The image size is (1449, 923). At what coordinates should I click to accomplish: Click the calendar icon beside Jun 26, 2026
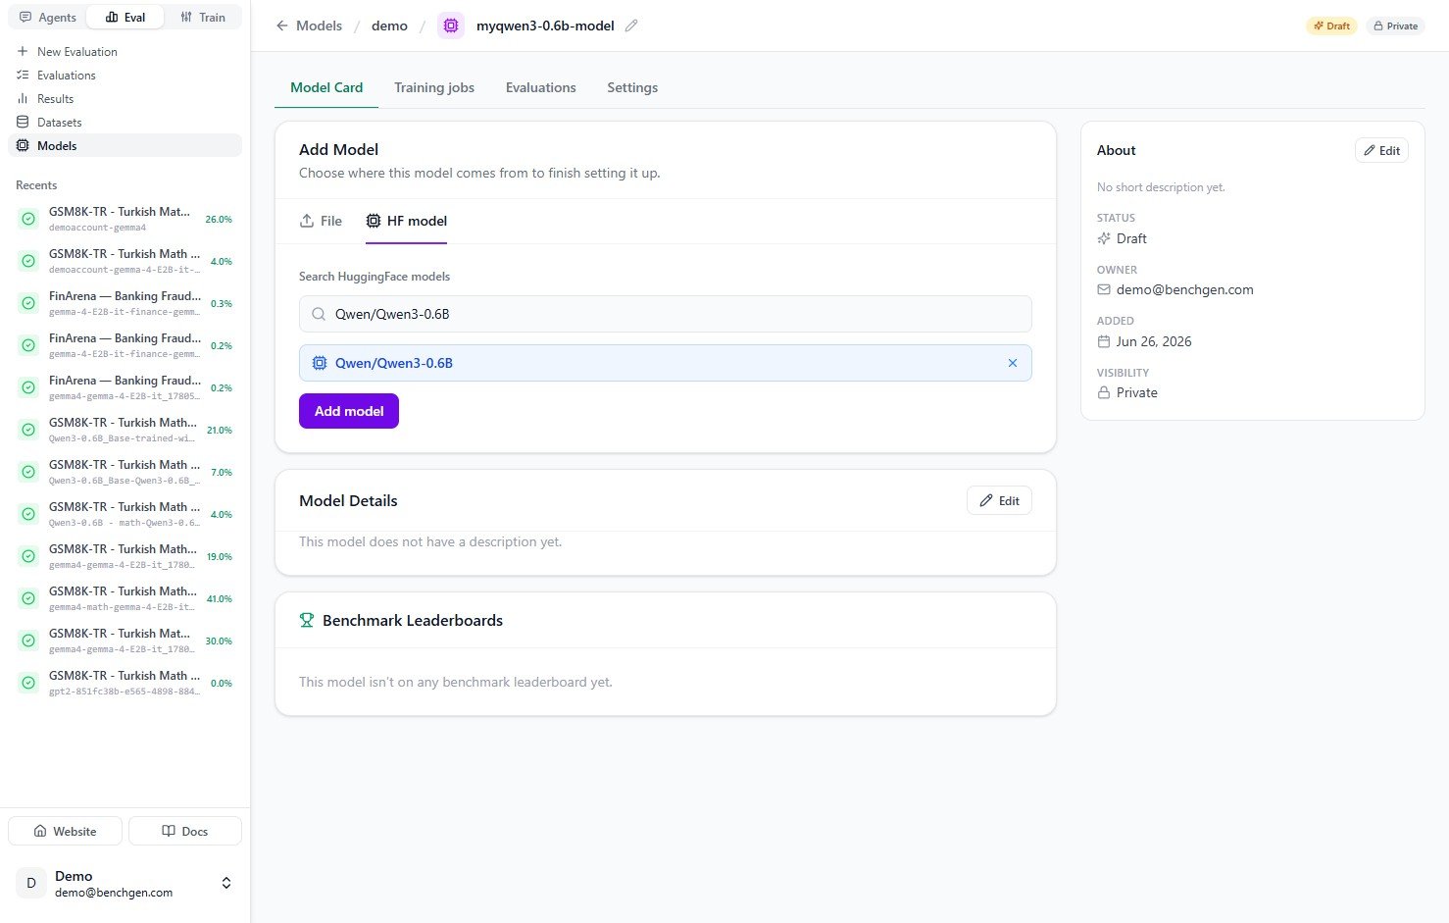click(1104, 341)
